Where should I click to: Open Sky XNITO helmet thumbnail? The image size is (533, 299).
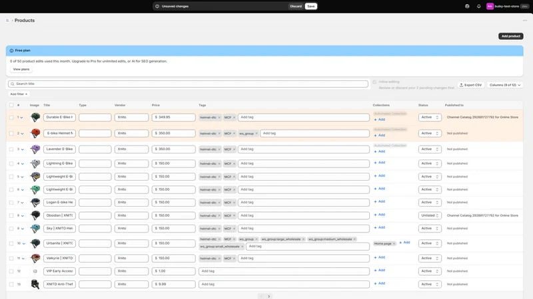coord(35,229)
